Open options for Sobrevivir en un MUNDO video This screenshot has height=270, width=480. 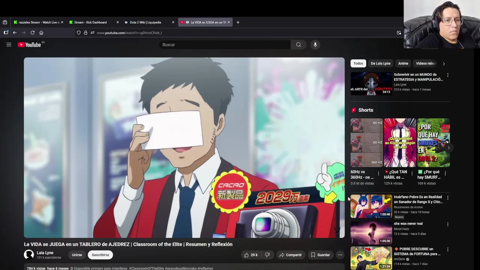pyautogui.click(x=447, y=75)
